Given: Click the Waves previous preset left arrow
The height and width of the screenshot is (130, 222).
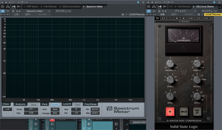Looking at the screenshot, I should (177, 18).
